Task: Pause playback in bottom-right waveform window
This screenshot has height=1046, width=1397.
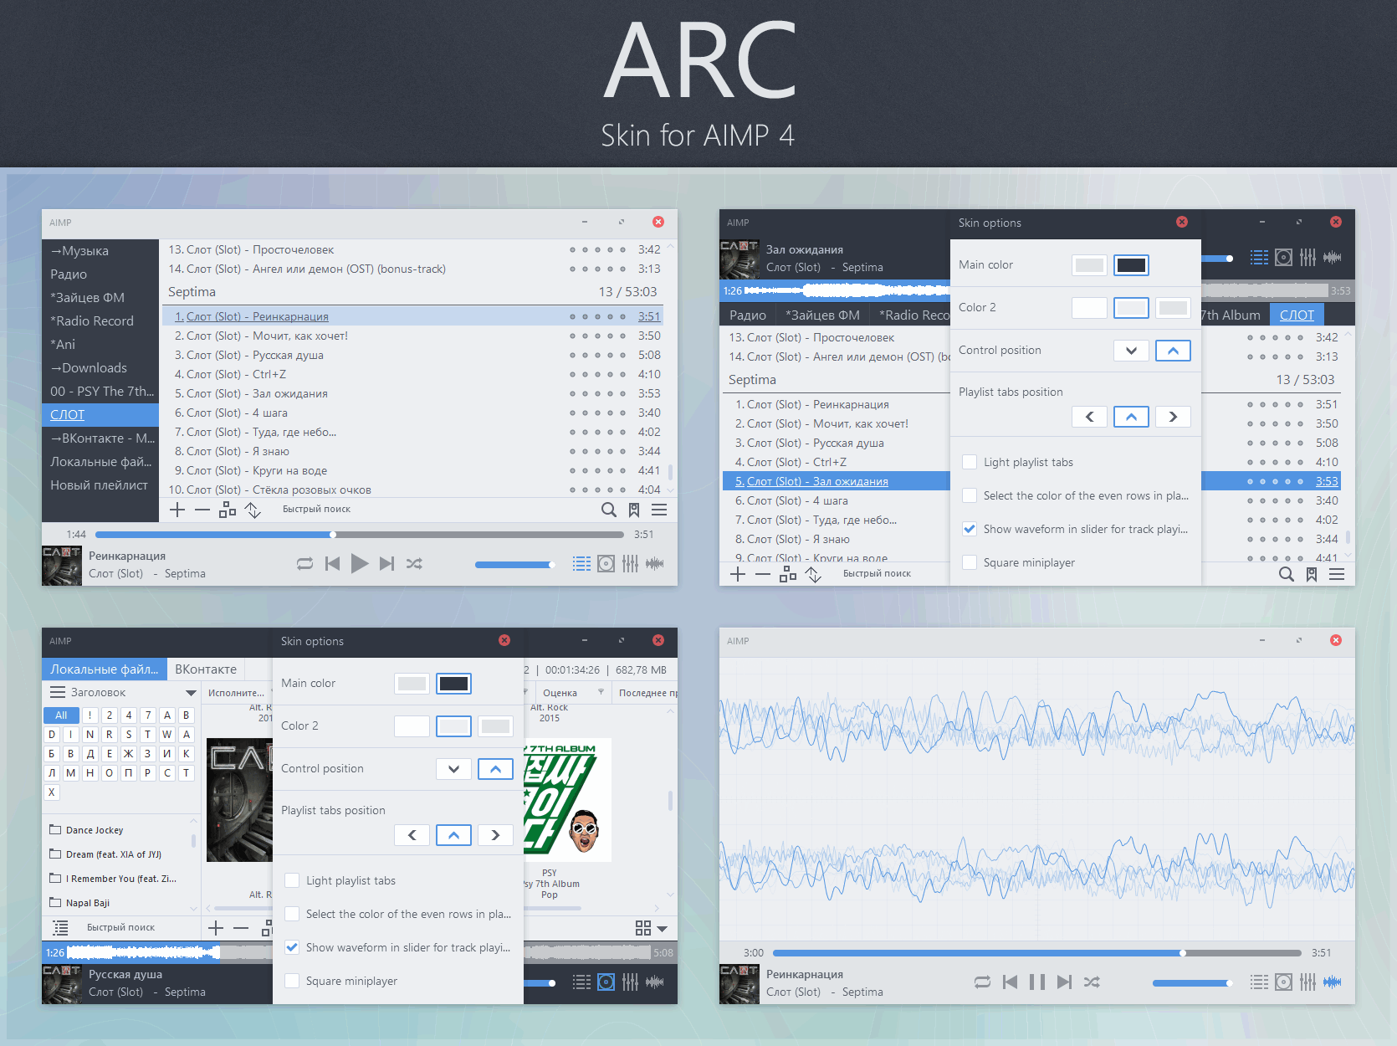Action: (1037, 982)
